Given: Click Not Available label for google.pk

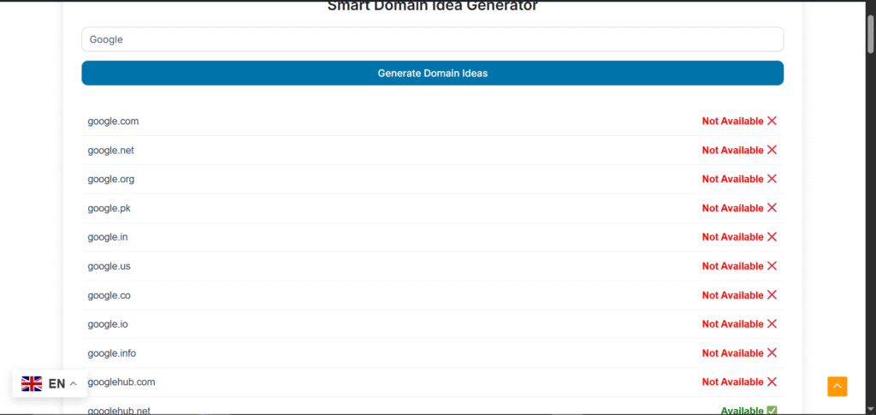Looking at the screenshot, I should click(x=732, y=208).
